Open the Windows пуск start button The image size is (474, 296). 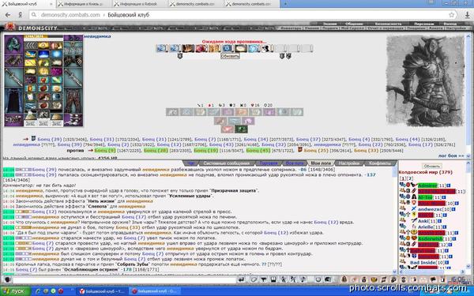coord(16,291)
